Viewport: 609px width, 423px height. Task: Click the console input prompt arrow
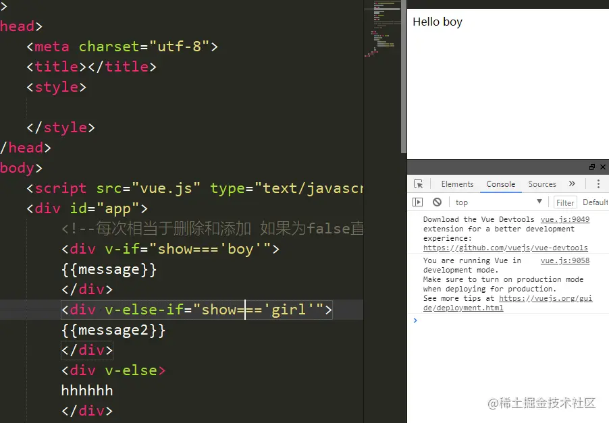click(x=415, y=320)
